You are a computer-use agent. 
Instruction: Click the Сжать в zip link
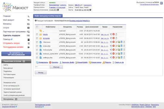pos(119,62)
